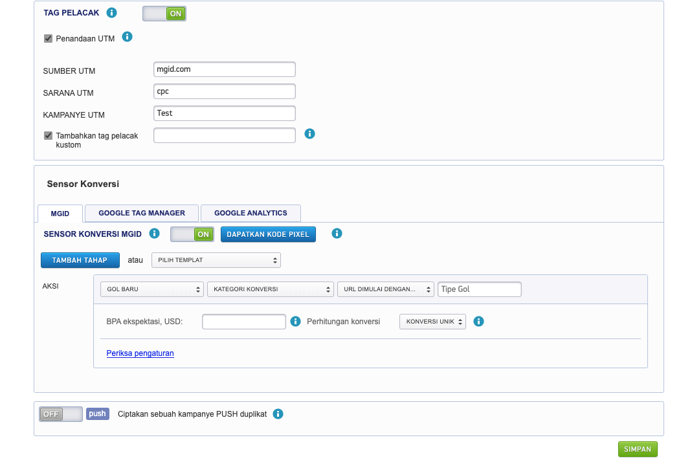
Task: Uncheck the Penandaan UTM checkbox
Action: click(48, 39)
